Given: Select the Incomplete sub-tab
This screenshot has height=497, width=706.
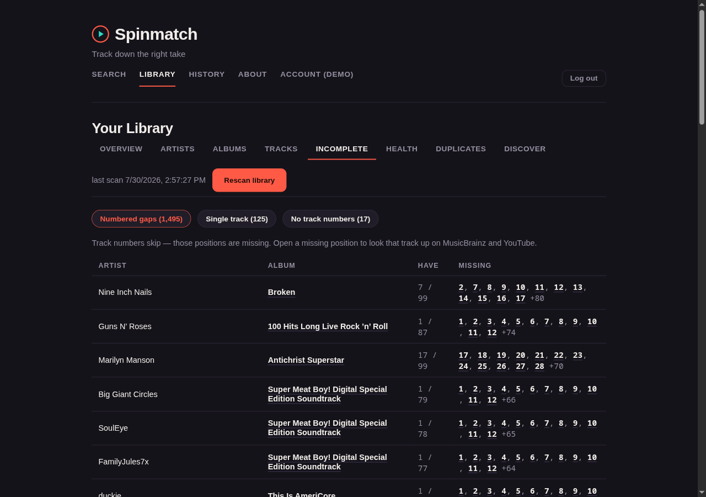Looking at the screenshot, I should 342,149.
